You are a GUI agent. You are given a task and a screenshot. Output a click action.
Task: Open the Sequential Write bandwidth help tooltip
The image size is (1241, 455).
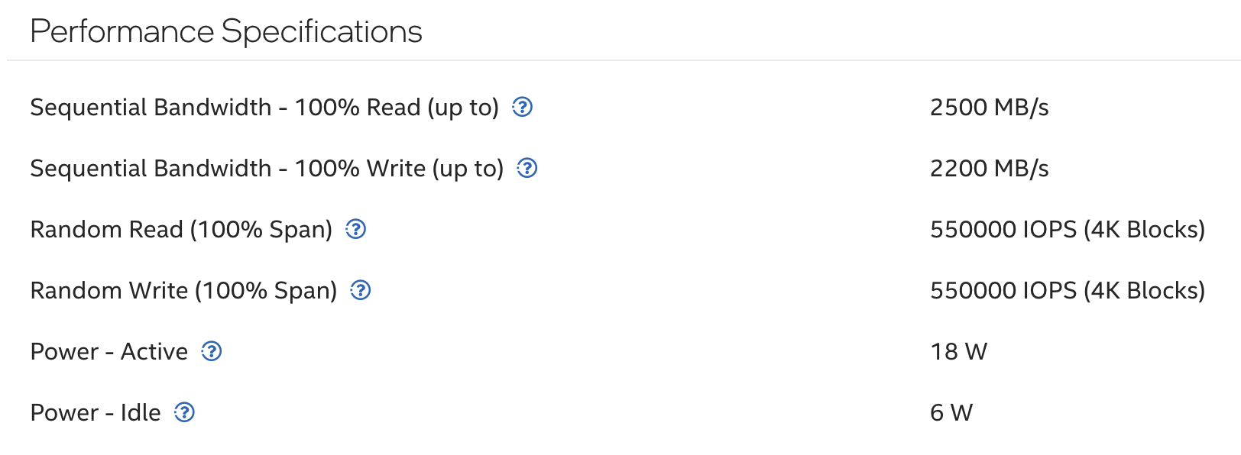tap(527, 168)
